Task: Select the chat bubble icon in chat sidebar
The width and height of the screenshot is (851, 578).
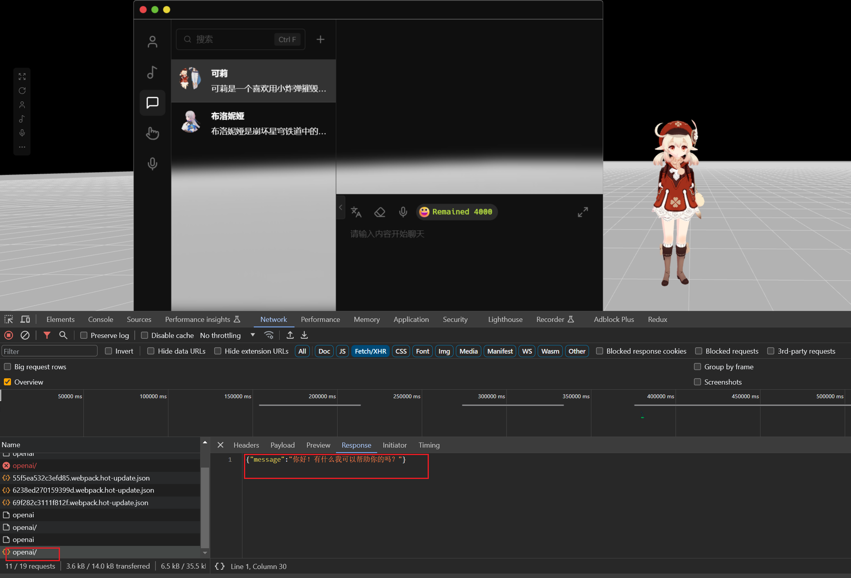Action: (x=152, y=103)
